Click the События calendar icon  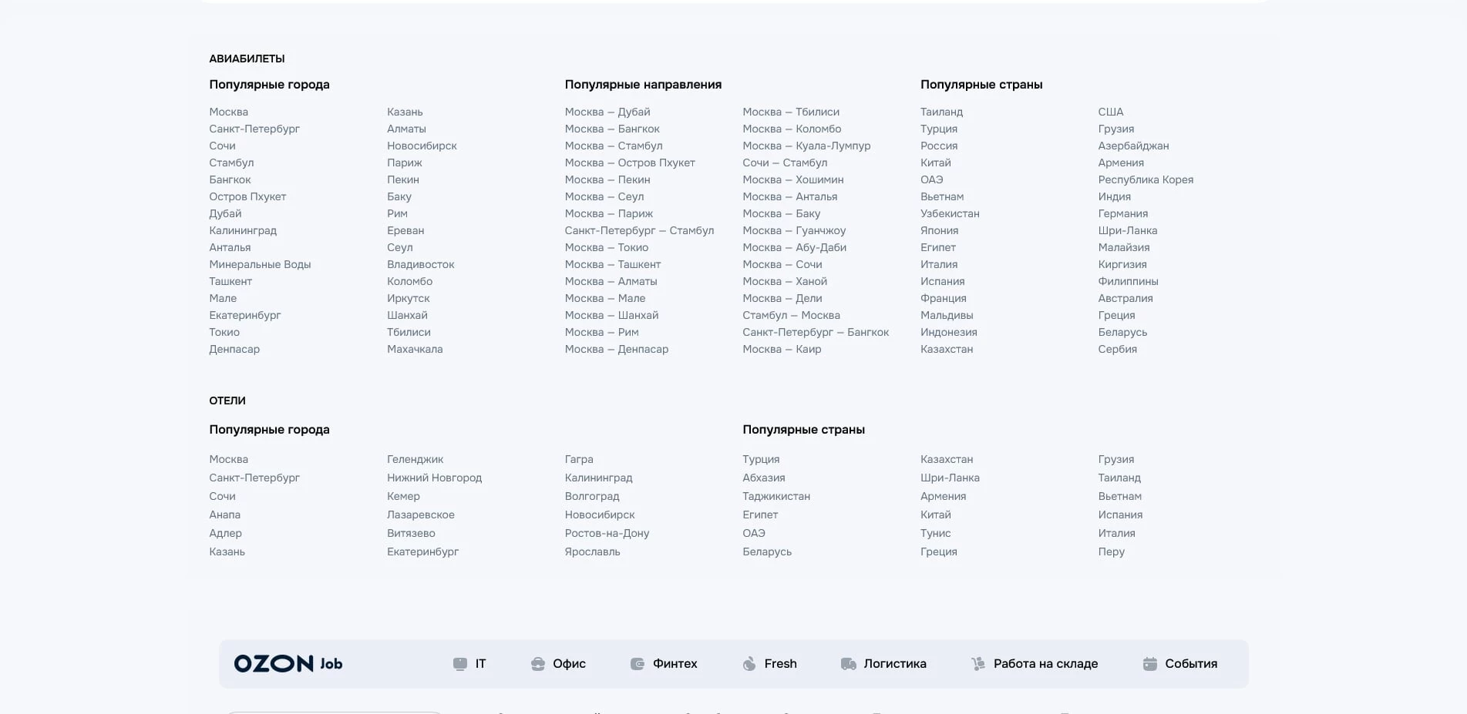1149,664
